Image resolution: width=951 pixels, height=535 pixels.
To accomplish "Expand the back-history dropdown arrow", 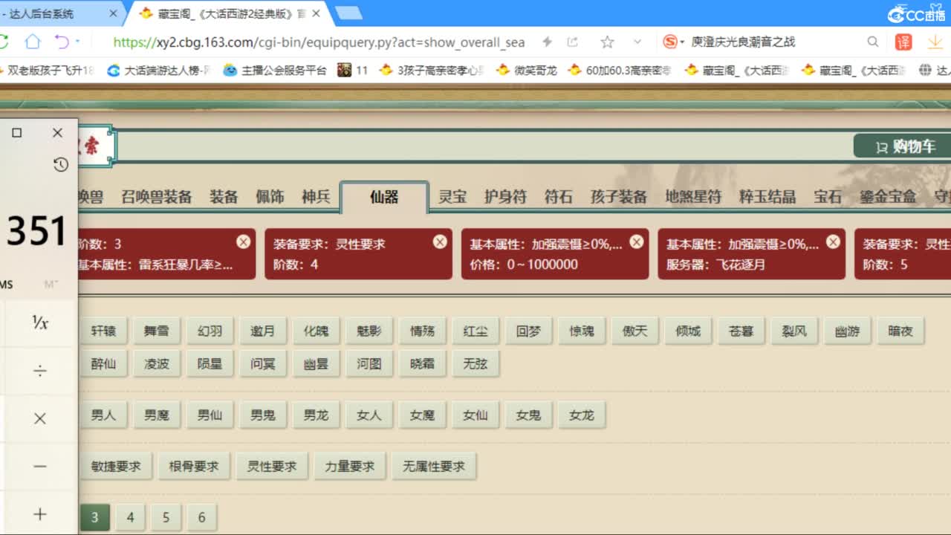I will click(77, 42).
